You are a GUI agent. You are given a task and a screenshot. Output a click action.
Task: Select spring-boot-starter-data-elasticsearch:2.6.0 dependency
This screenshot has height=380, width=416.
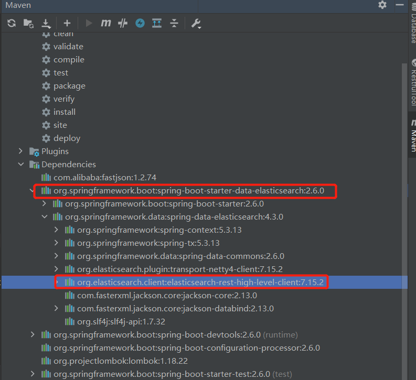pyautogui.click(x=189, y=191)
